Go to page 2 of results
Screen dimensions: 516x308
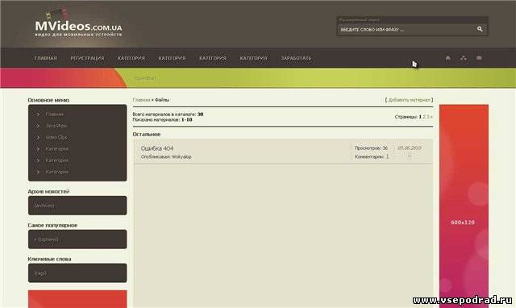click(424, 117)
